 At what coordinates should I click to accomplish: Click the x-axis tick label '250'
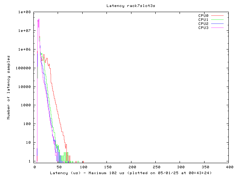pos(157,167)
